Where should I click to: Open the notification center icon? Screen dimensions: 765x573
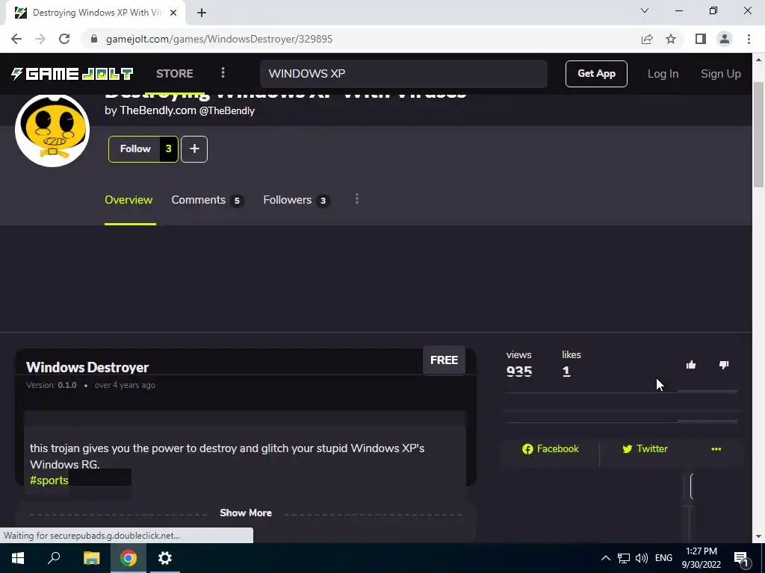pyautogui.click(x=741, y=558)
